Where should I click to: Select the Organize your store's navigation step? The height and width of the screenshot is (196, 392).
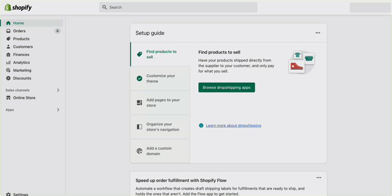[160, 127]
